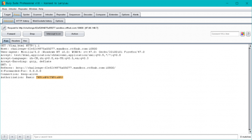Screen dimensions: 252x140
Task: Forward the intercepted request
Action: click(x=11, y=34)
